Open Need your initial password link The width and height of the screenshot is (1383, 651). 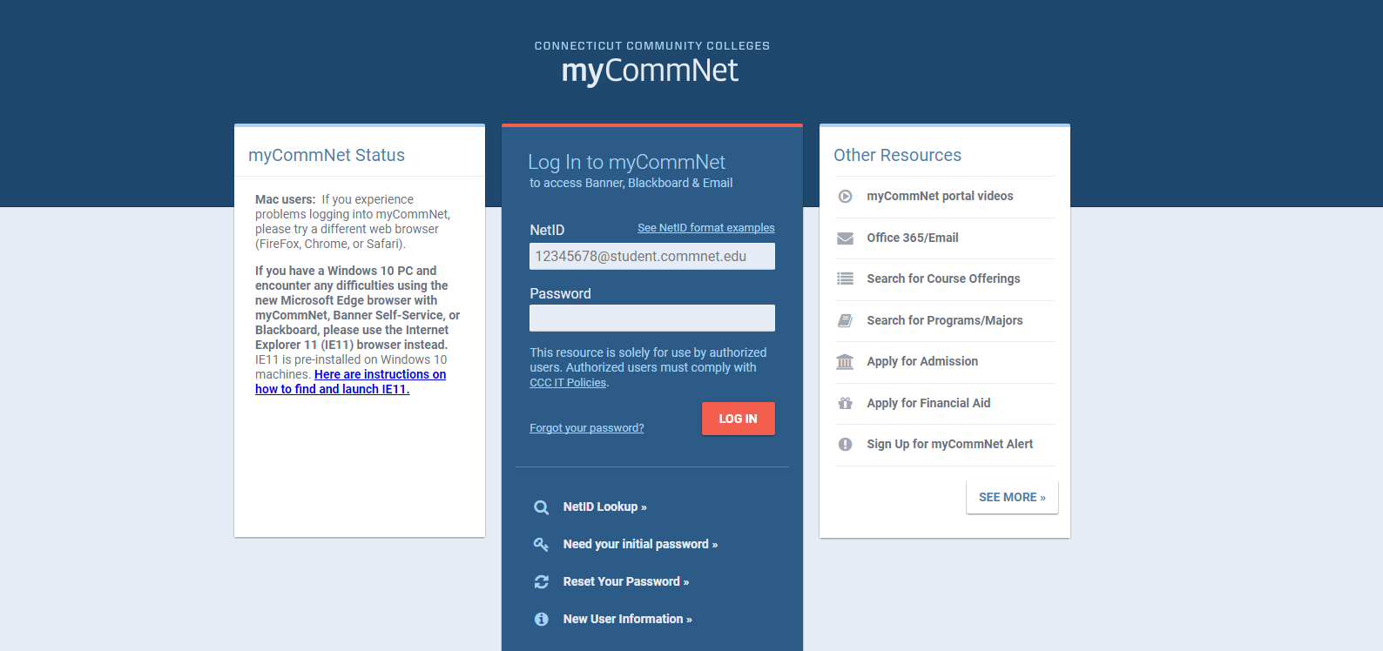[640, 545]
